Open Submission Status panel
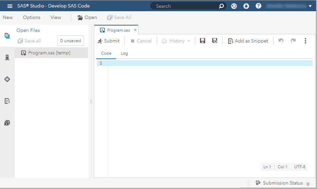The image size is (317, 189). point(282,183)
